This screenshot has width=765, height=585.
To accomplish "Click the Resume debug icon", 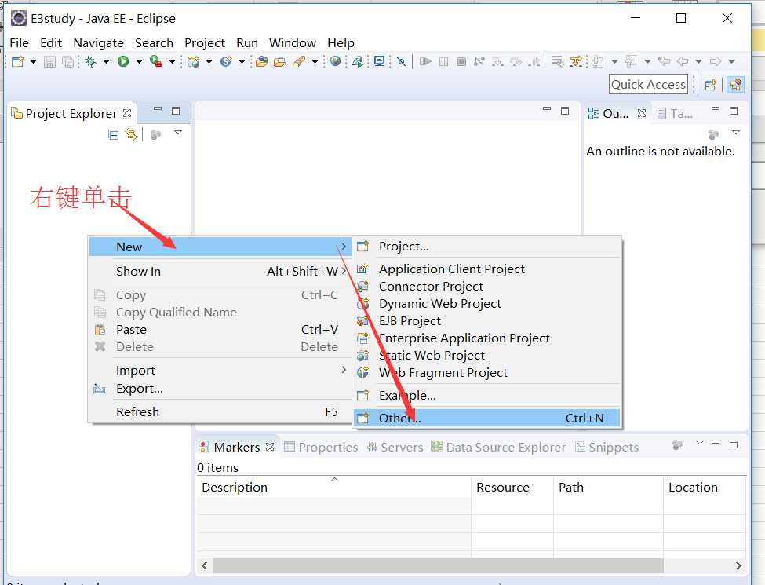I will [x=425, y=61].
